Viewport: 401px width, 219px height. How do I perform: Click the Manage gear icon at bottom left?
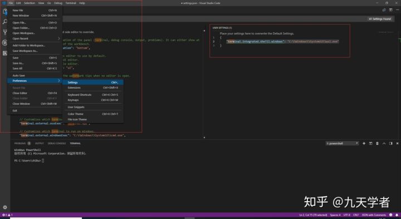click(x=5, y=207)
